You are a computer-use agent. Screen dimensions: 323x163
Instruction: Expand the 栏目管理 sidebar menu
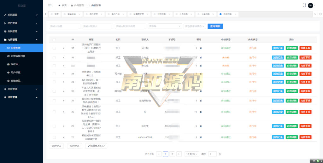[x=21, y=23]
